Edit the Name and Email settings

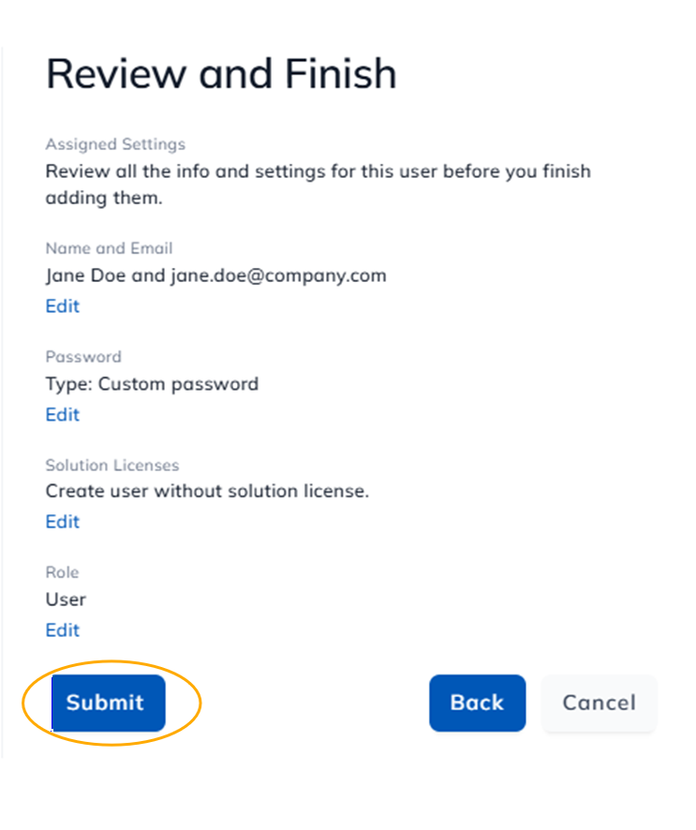pos(63,306)
